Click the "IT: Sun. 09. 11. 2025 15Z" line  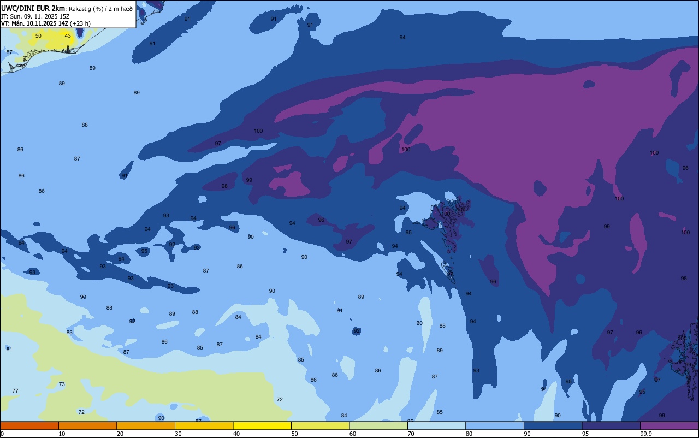pyautogui.click(x=35, y=16)
